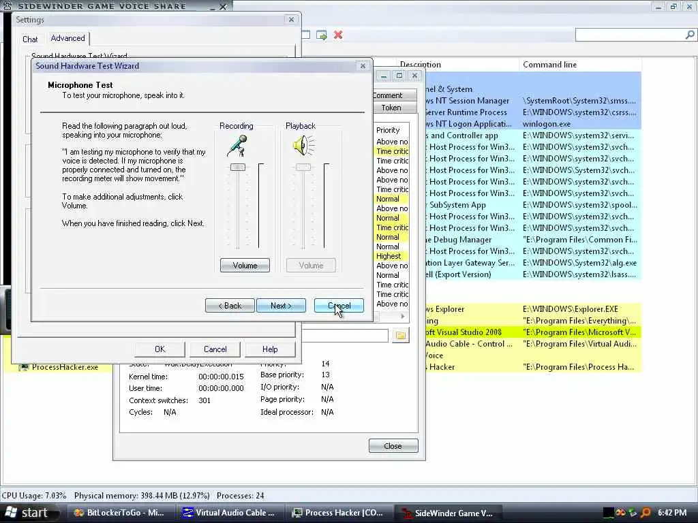This screenshot has height=523, width=698.
Task: Open the Comment tab in properties window
Action: click(393, 95)
